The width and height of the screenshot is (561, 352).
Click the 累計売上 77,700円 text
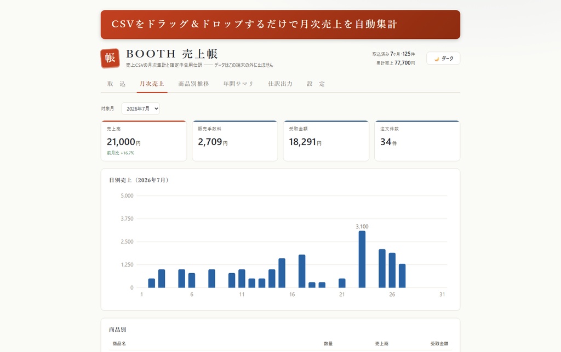[396, 63]
